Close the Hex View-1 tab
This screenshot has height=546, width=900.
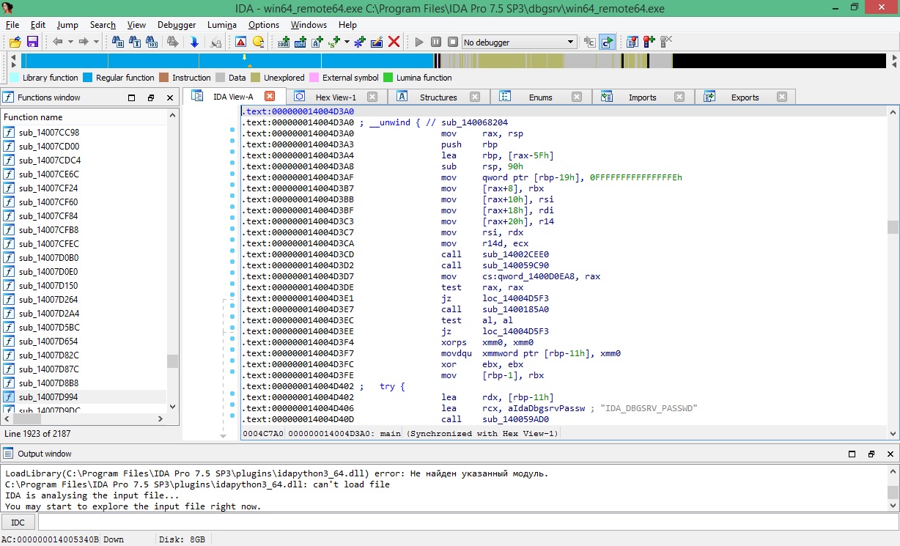(372, 97)
